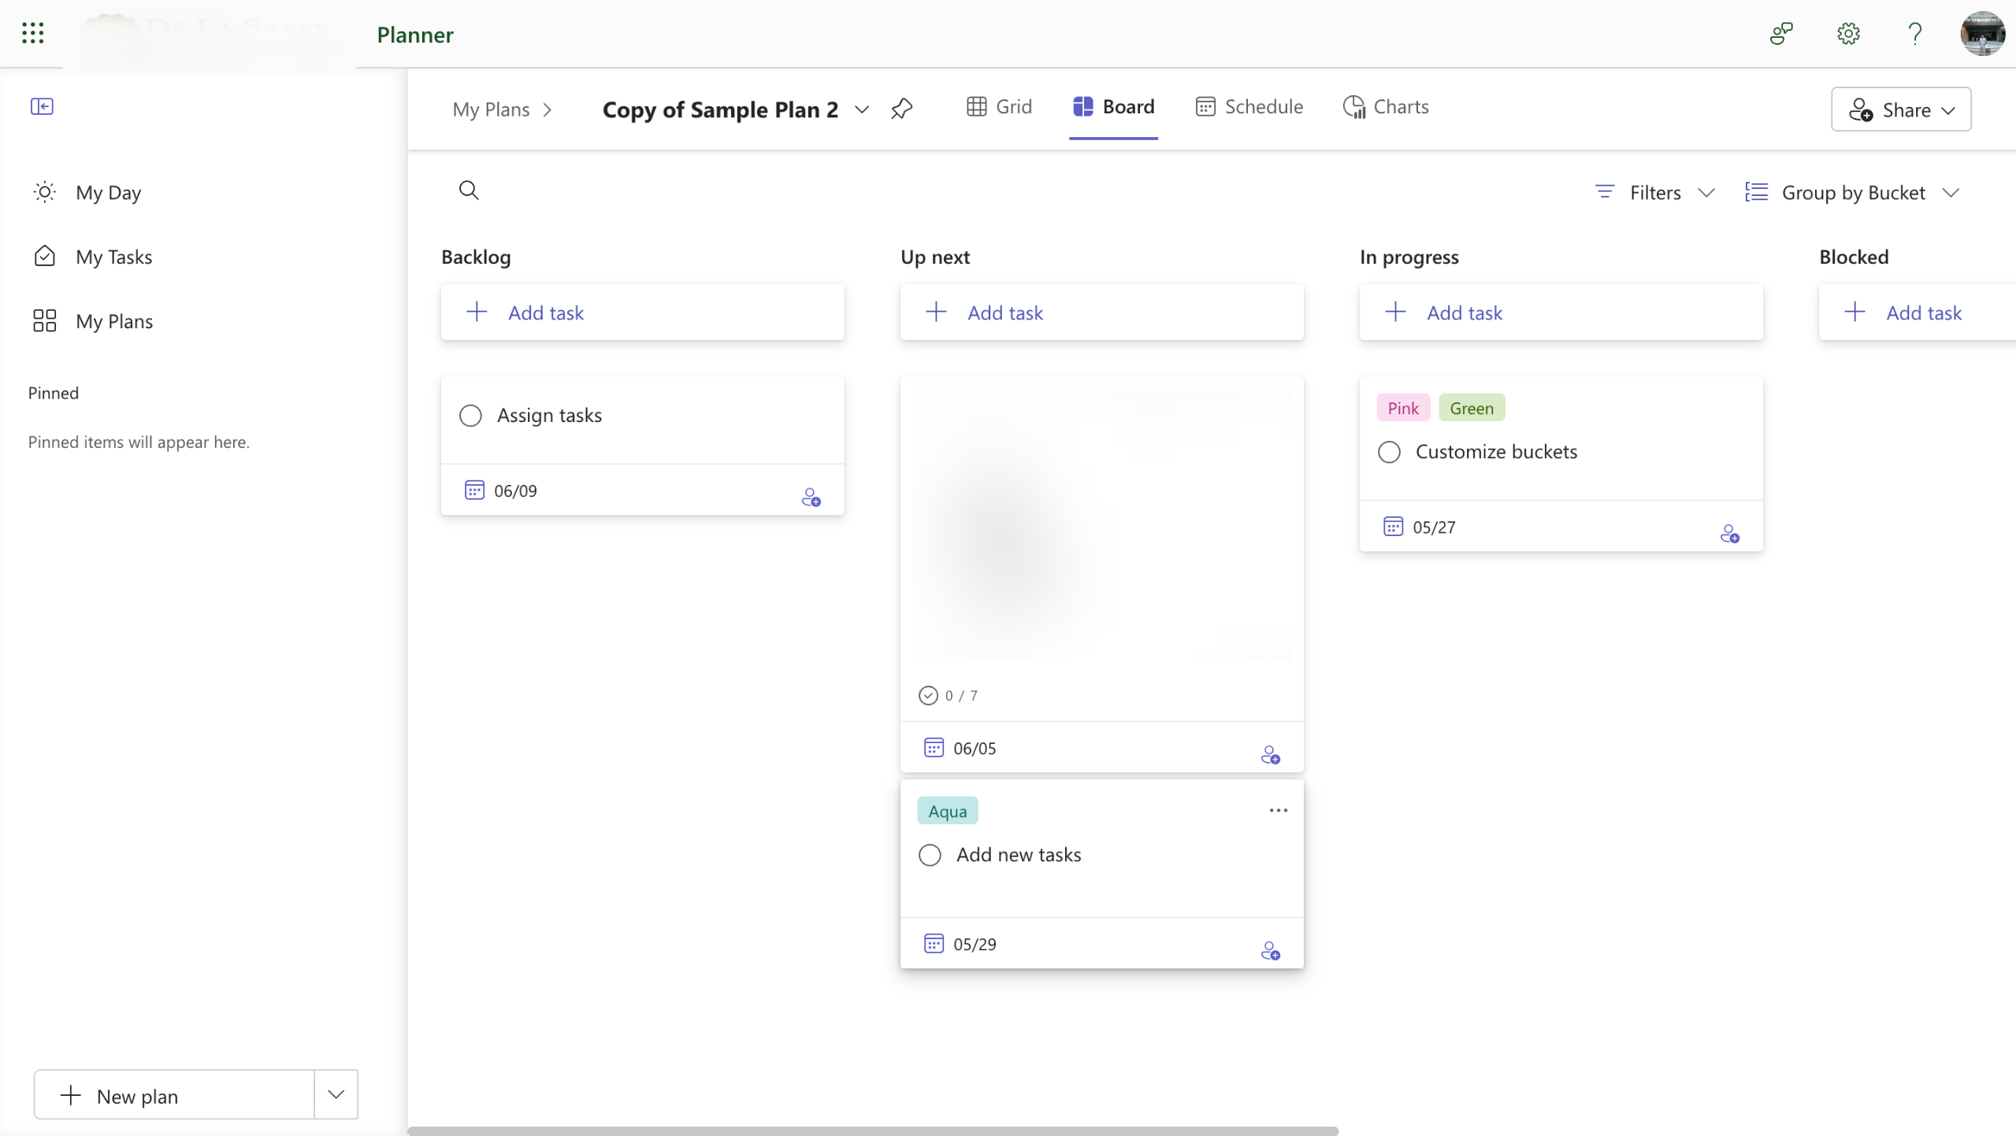The height and width of the screenshot is (1136, 2016).
Task: Expand the New plan dropdown arrow
Action: pos(336,1094)
